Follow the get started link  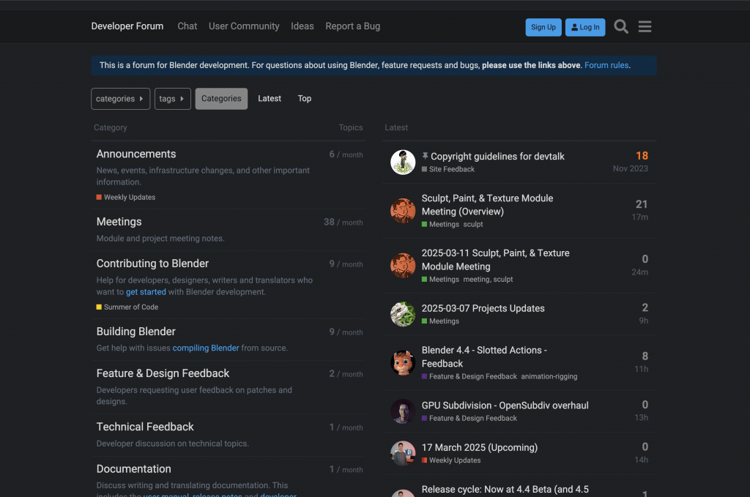pyautogui.click(x=146, y=292)
